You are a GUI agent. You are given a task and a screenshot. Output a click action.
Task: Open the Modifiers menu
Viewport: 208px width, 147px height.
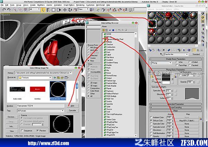pyautogui.click(x=41, y=5)
